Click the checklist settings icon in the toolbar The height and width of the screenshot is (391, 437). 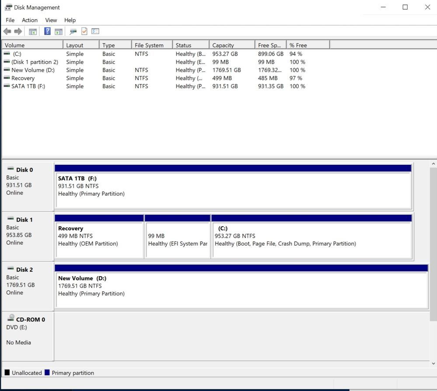pos(95,31)
